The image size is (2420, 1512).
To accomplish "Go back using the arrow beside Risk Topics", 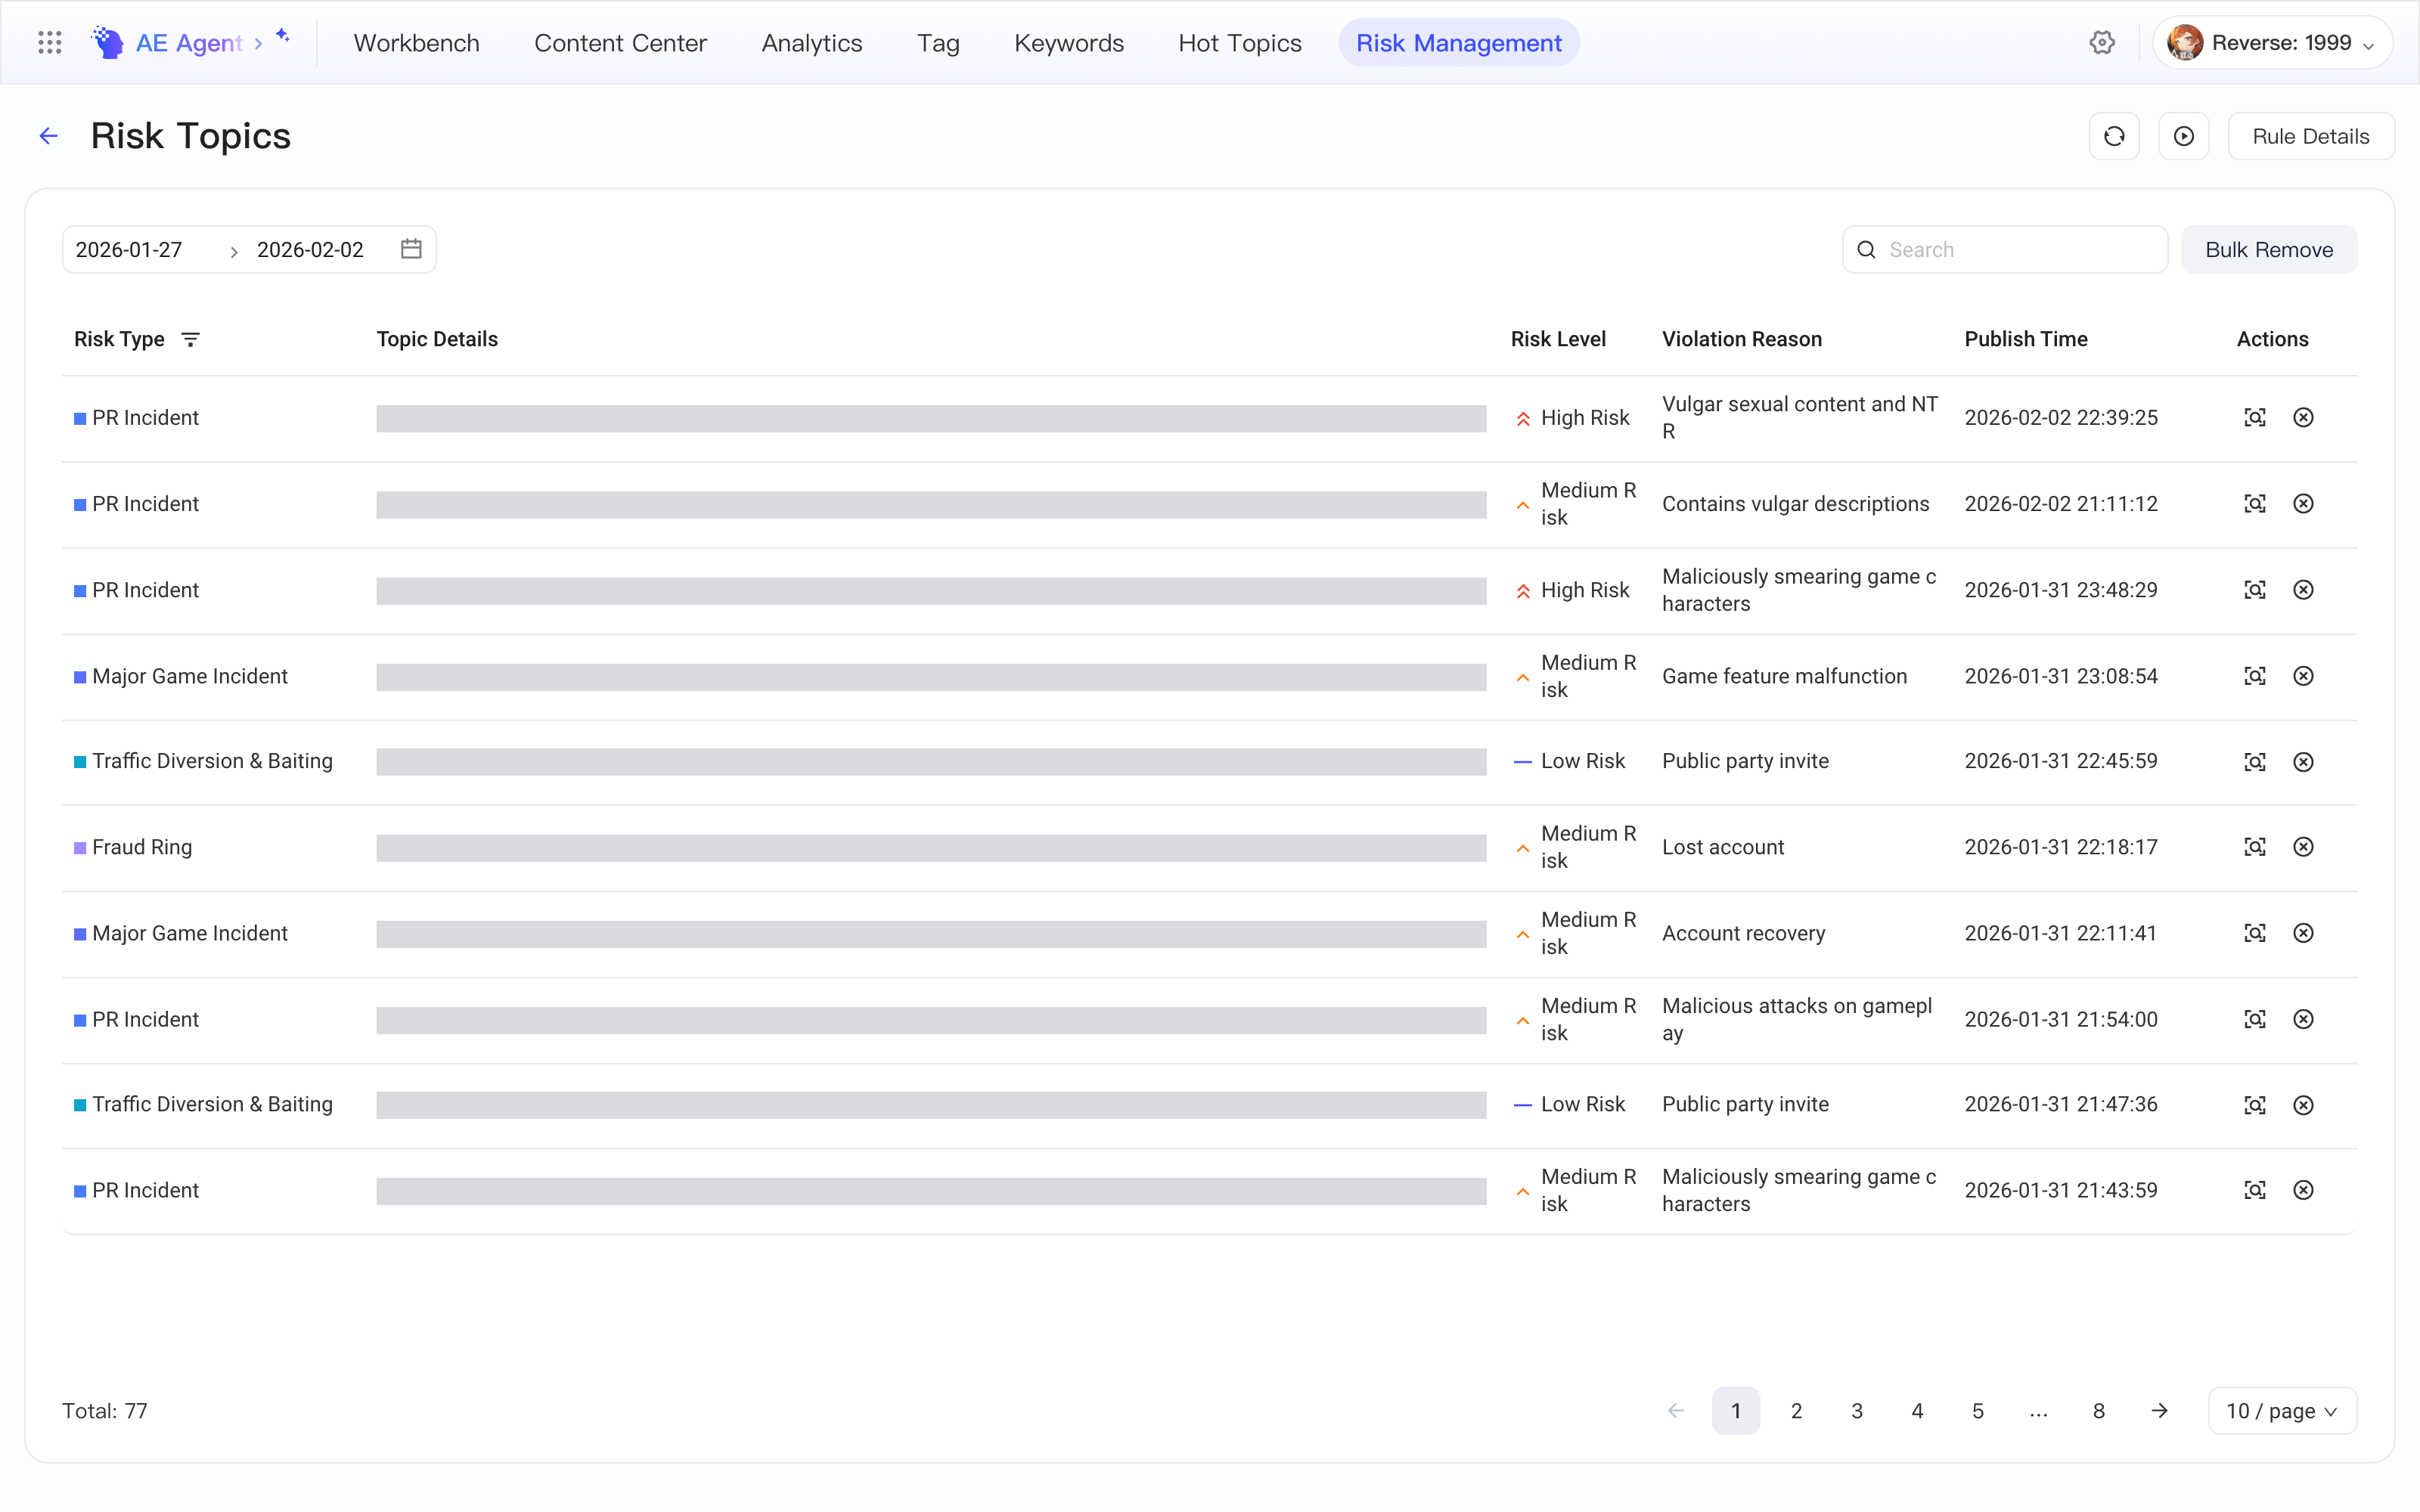I will coord(48,136).
